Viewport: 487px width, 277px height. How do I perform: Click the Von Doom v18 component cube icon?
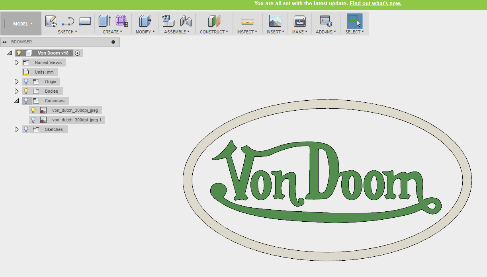click(x=29, y=53)
